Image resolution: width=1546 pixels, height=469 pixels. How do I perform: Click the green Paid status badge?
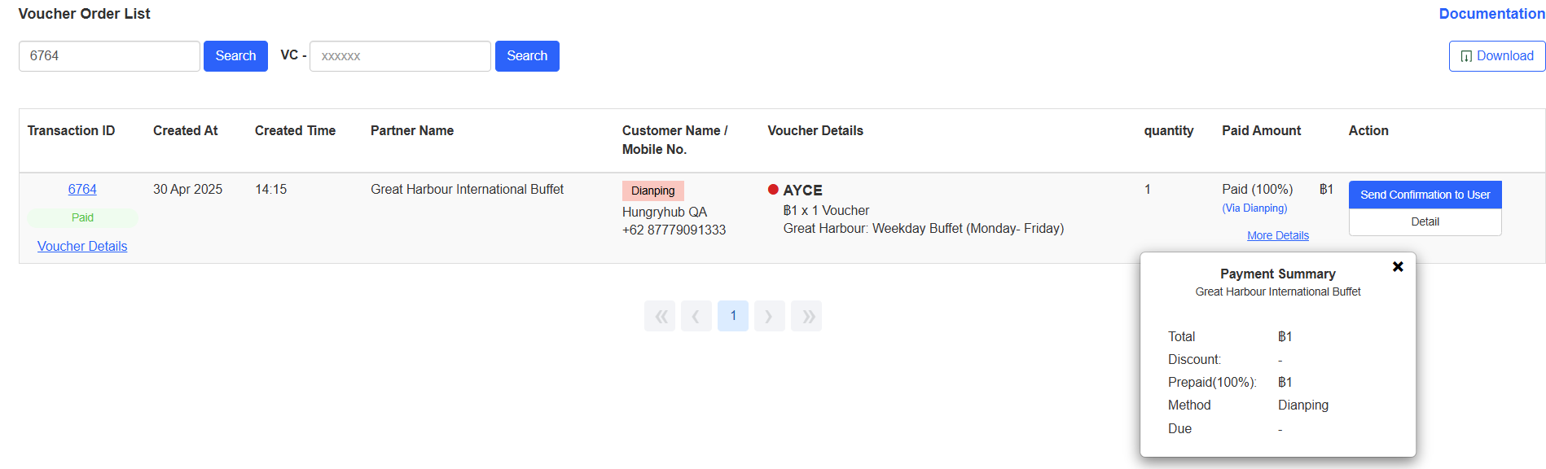pos(82,217)
